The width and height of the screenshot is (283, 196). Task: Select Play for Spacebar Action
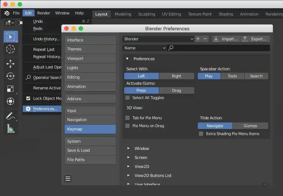209,76
